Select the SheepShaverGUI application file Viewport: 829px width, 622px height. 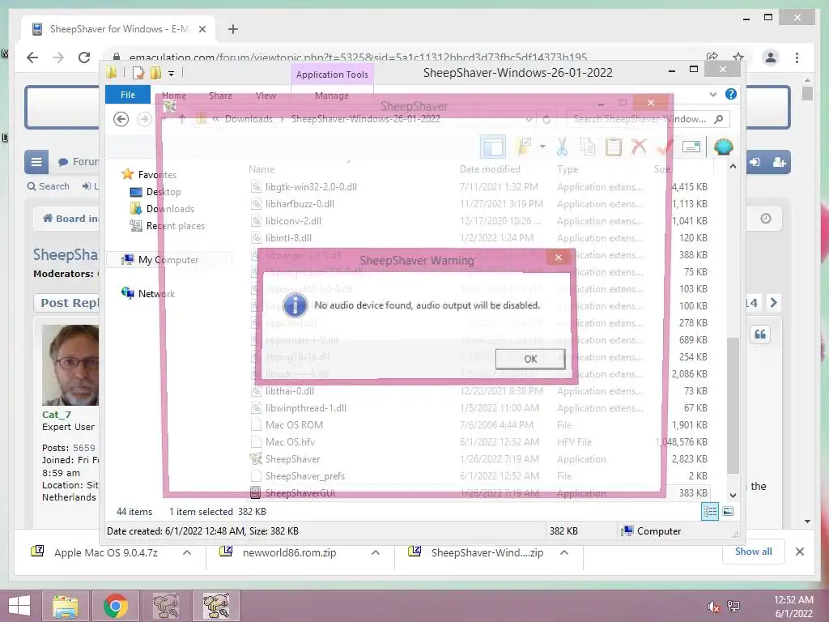300,493
